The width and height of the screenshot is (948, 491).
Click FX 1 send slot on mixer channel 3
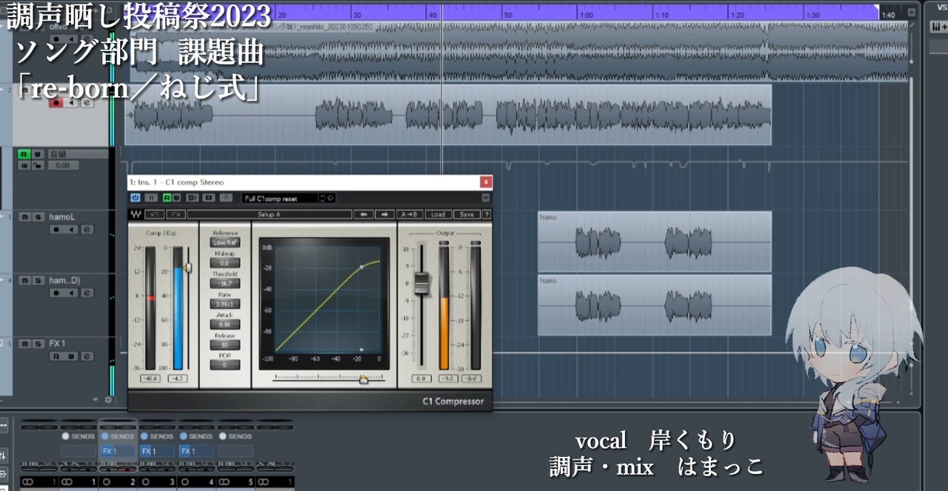click(156, 451)
